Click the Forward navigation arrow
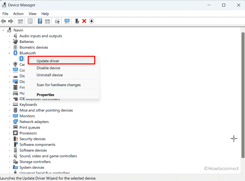The height and width of the screenshot is (181, 245). point(10,21)
